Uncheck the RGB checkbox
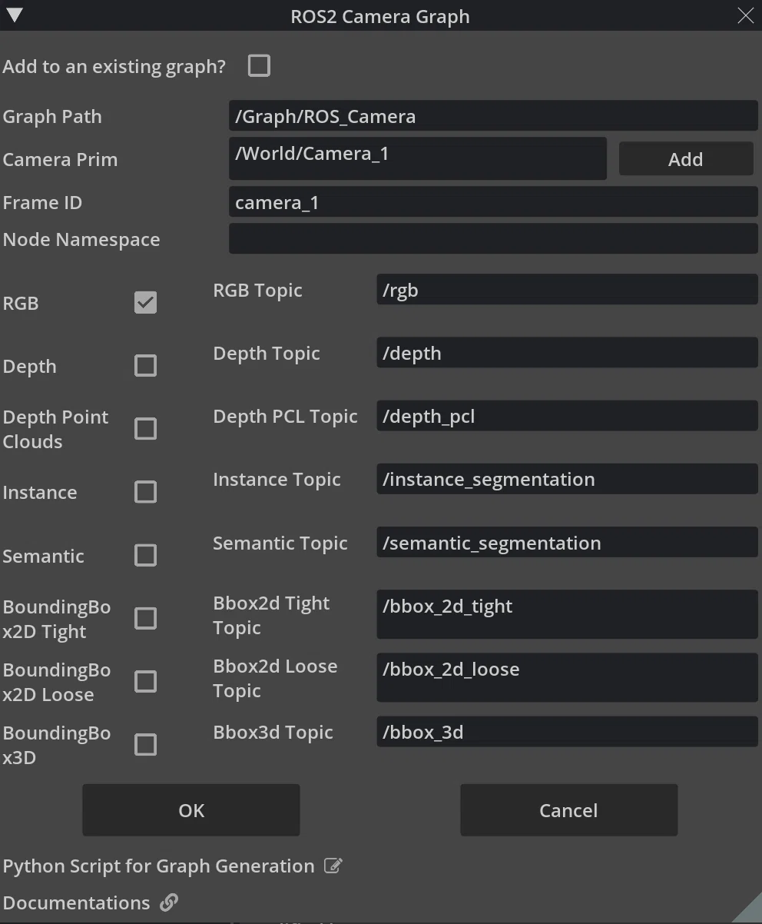The width and height of the screenshot is (762, 924). pyautogui.click(x=145, y=303)
